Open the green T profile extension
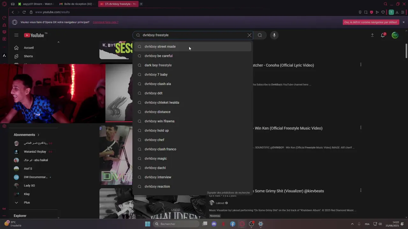Image resolution: width=408 pixels, height=229 pixels. tap(391, 12)
